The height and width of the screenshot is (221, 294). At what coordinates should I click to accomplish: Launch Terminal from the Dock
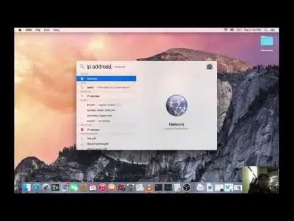159,187
